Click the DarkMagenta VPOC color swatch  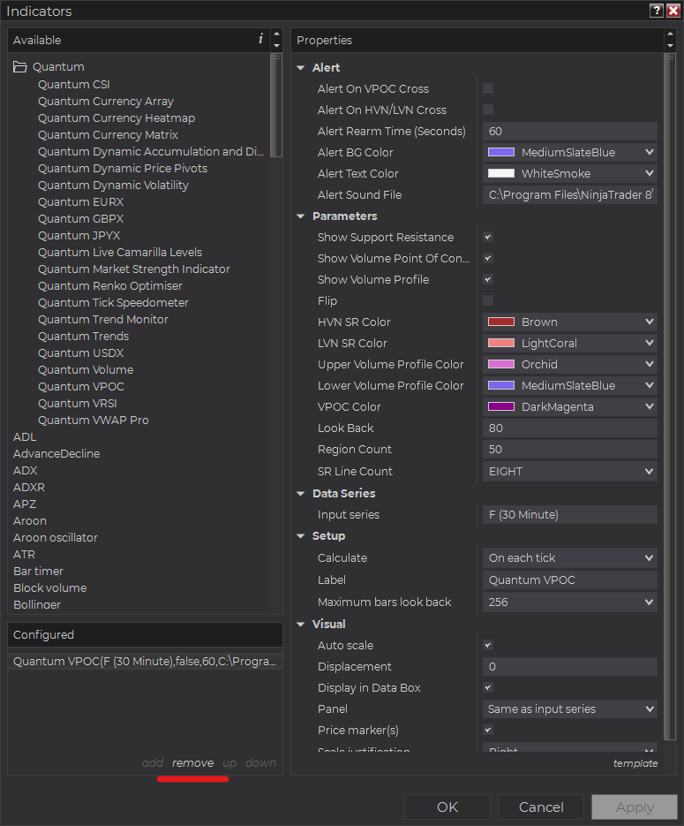click(501, 406)
